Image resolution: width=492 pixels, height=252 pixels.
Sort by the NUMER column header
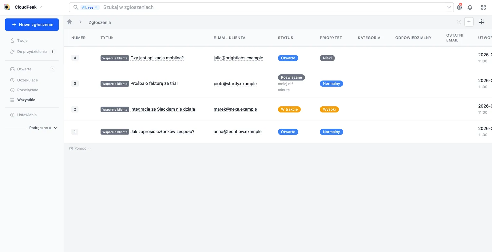78,38
